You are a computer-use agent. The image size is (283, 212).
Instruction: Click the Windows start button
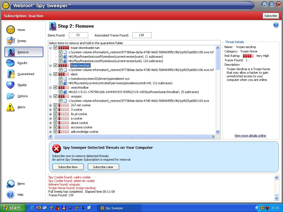pyautogui.click(x=13, y=208)
